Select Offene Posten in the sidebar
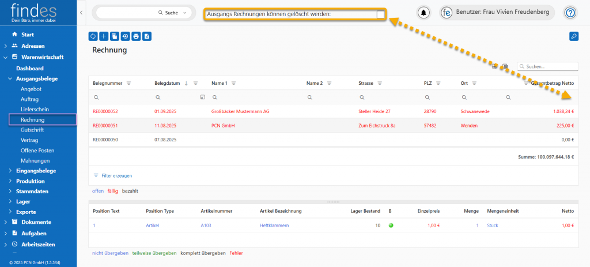 point(37,151)
